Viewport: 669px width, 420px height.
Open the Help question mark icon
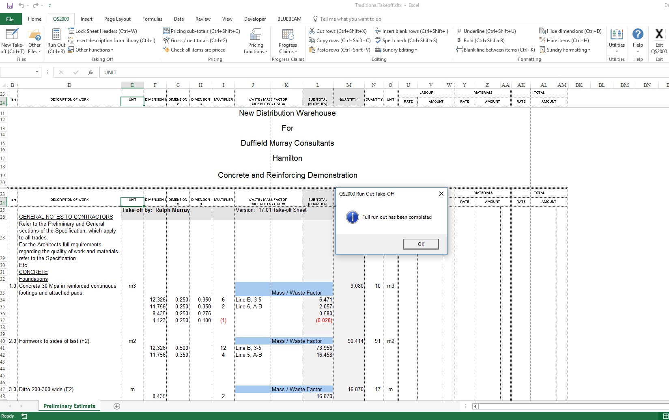click(638, 35)
